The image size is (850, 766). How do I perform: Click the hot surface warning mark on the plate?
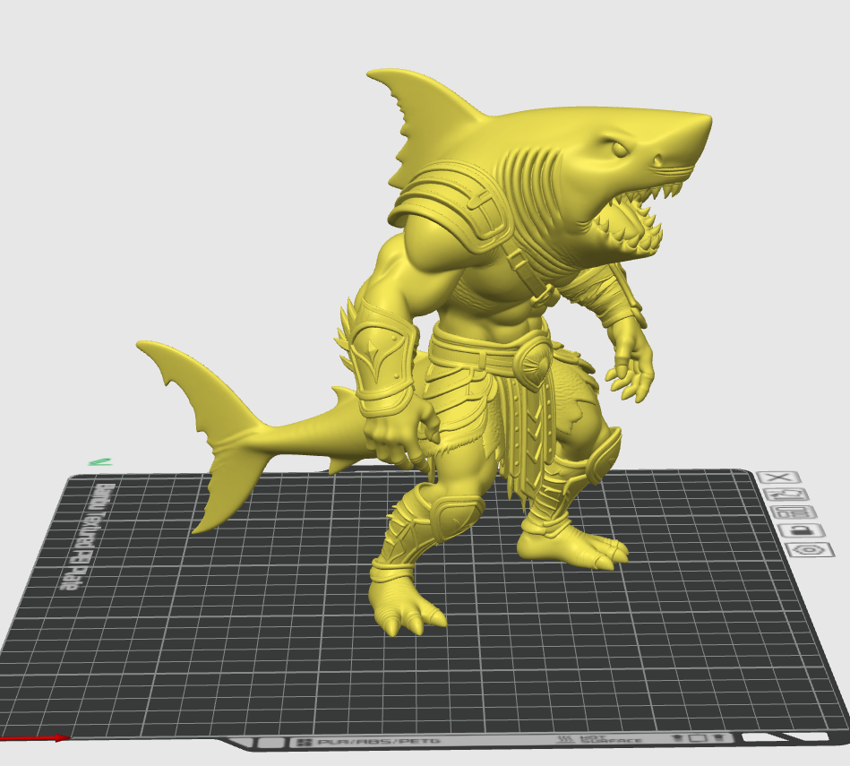pos(599,739)
